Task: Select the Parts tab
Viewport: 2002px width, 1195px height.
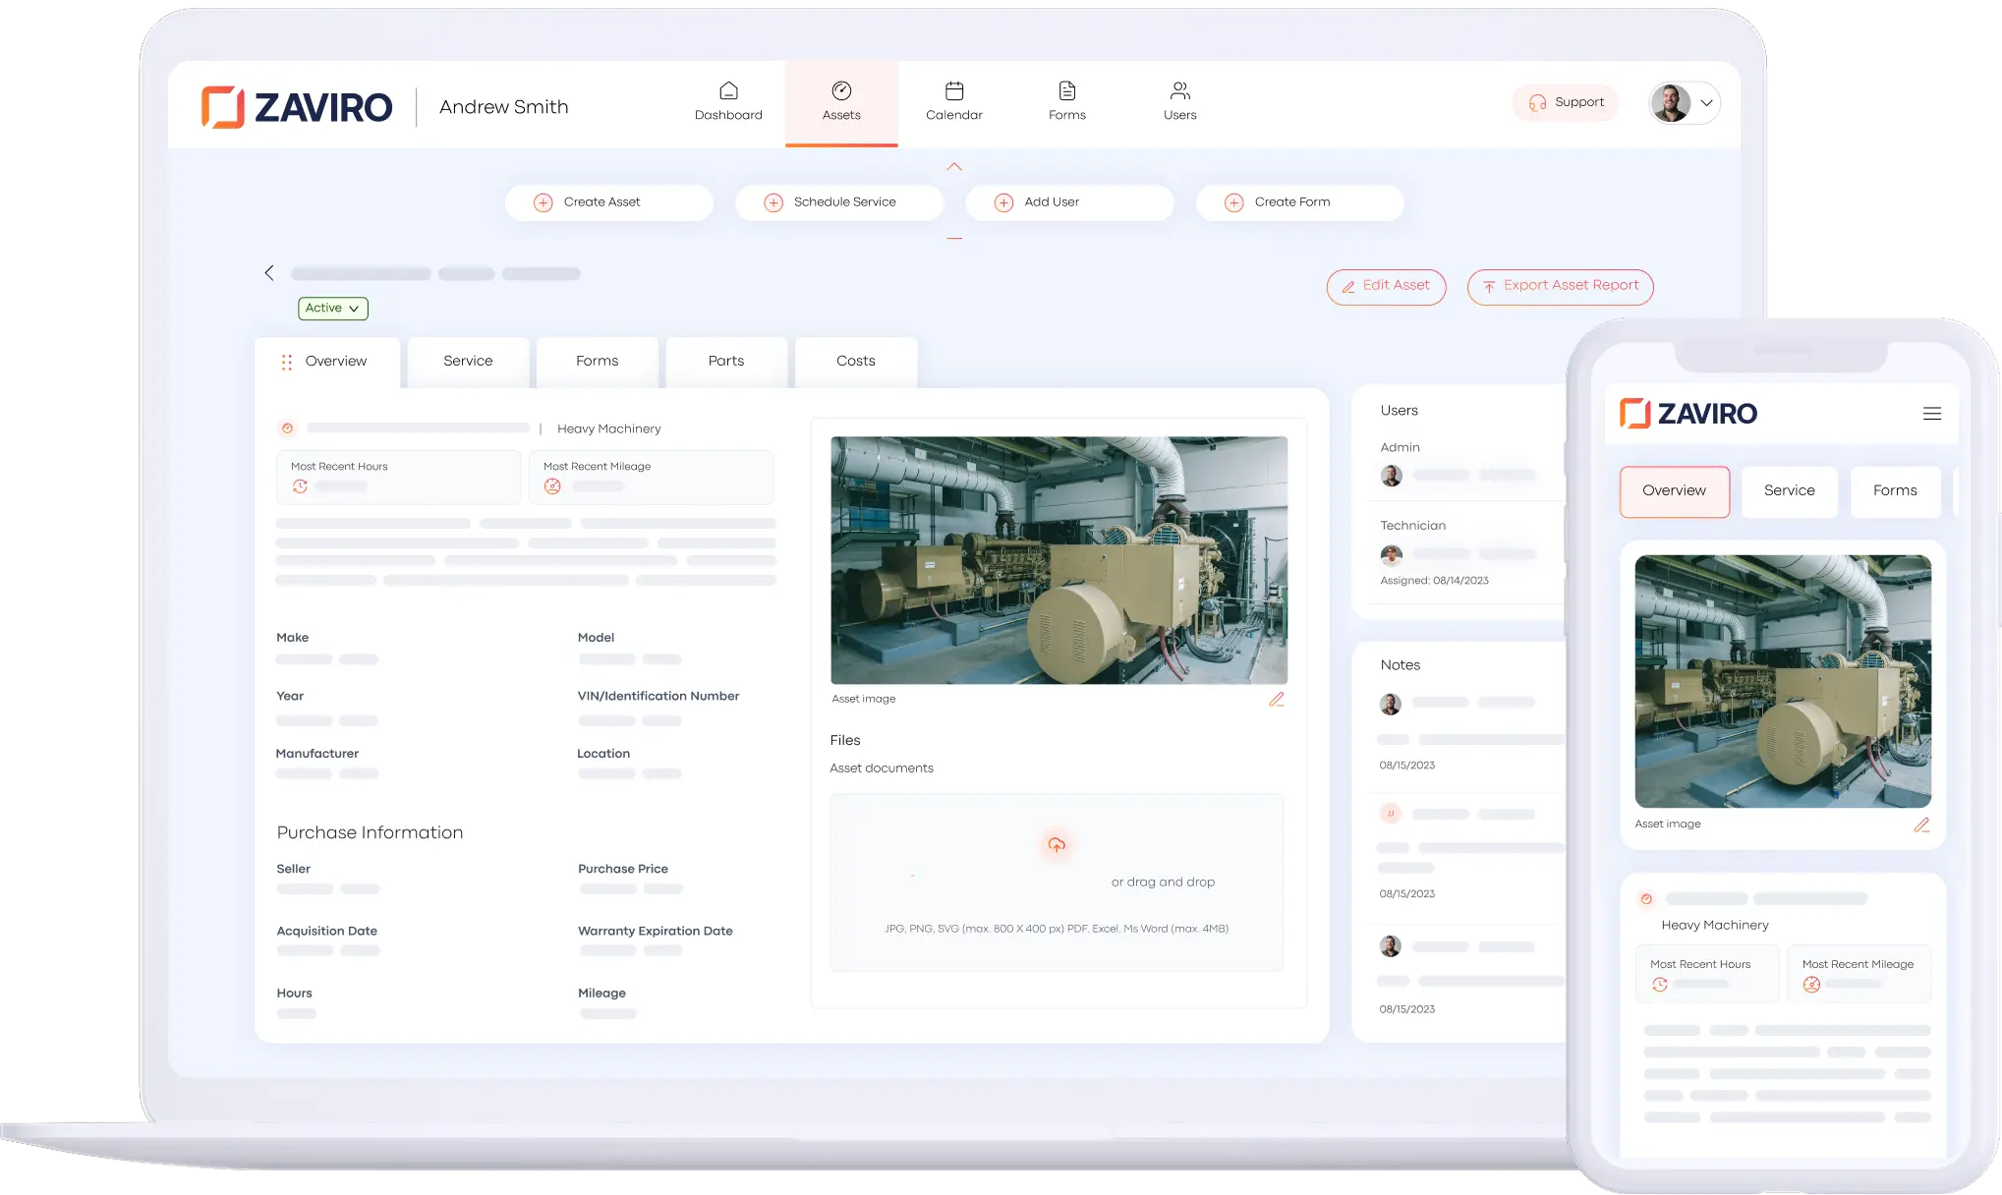Action: pos(725,362)
